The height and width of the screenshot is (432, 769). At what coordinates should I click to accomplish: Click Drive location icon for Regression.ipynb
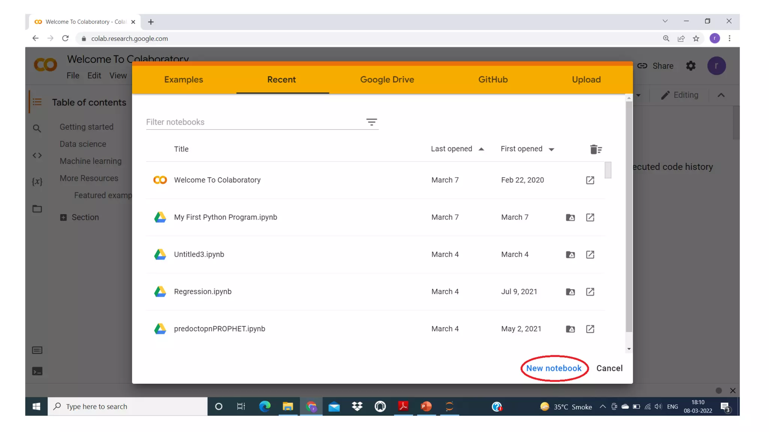point(570,292)
